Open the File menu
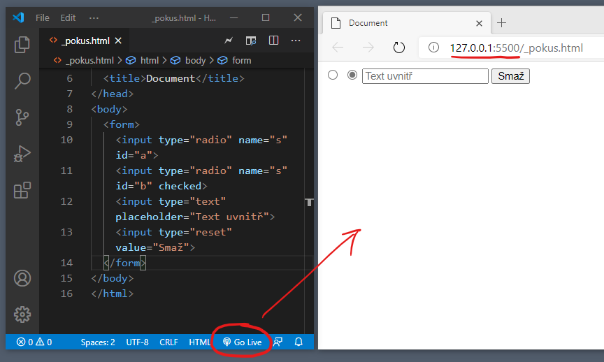This screenshot has width=604, height=362. (x=43, y=17)
